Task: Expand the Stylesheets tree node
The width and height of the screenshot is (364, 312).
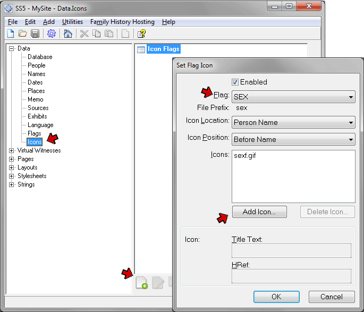Action: pos(11,176)
